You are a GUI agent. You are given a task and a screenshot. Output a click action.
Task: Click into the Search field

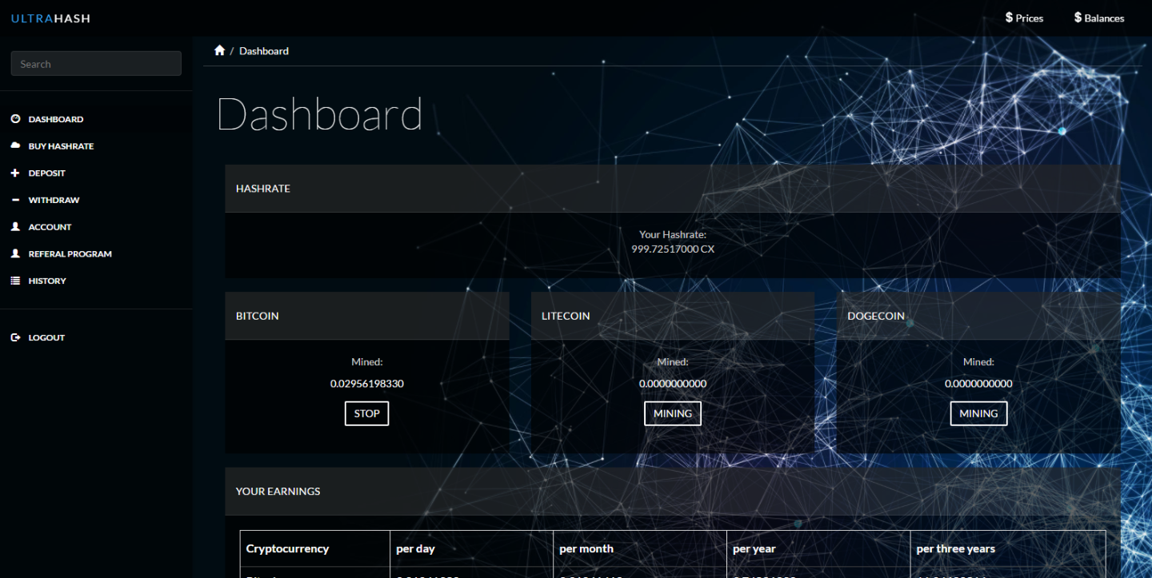pyautogui.click(x=96, y=64)
